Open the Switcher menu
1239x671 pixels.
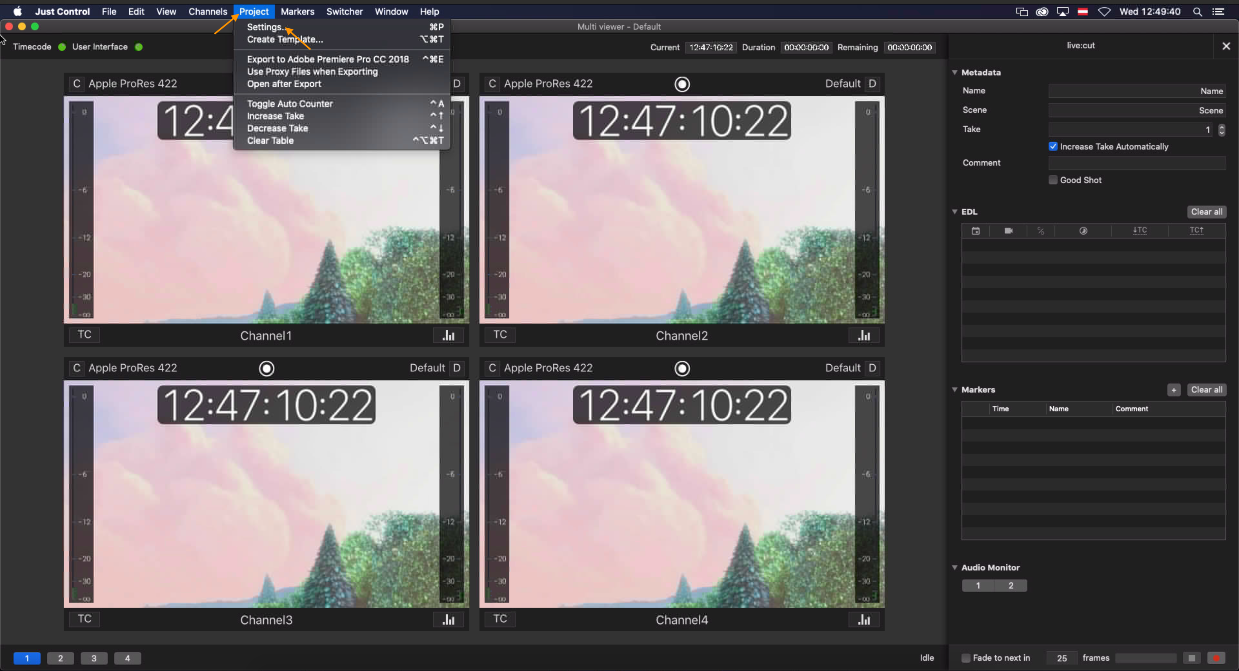(344, 11)
